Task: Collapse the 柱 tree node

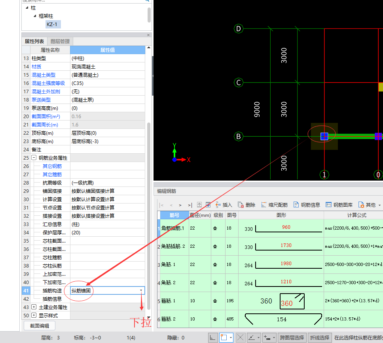Action: (27, 8)
